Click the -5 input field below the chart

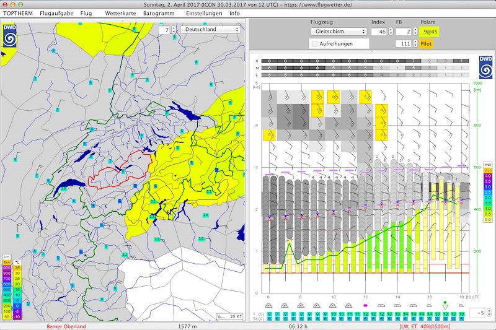pos(477,313)
